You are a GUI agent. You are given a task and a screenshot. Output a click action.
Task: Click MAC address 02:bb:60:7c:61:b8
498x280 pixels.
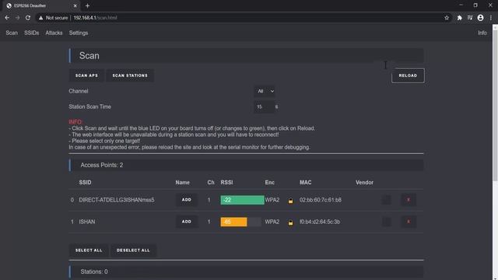pyautogui.click(x=320, y=200)
